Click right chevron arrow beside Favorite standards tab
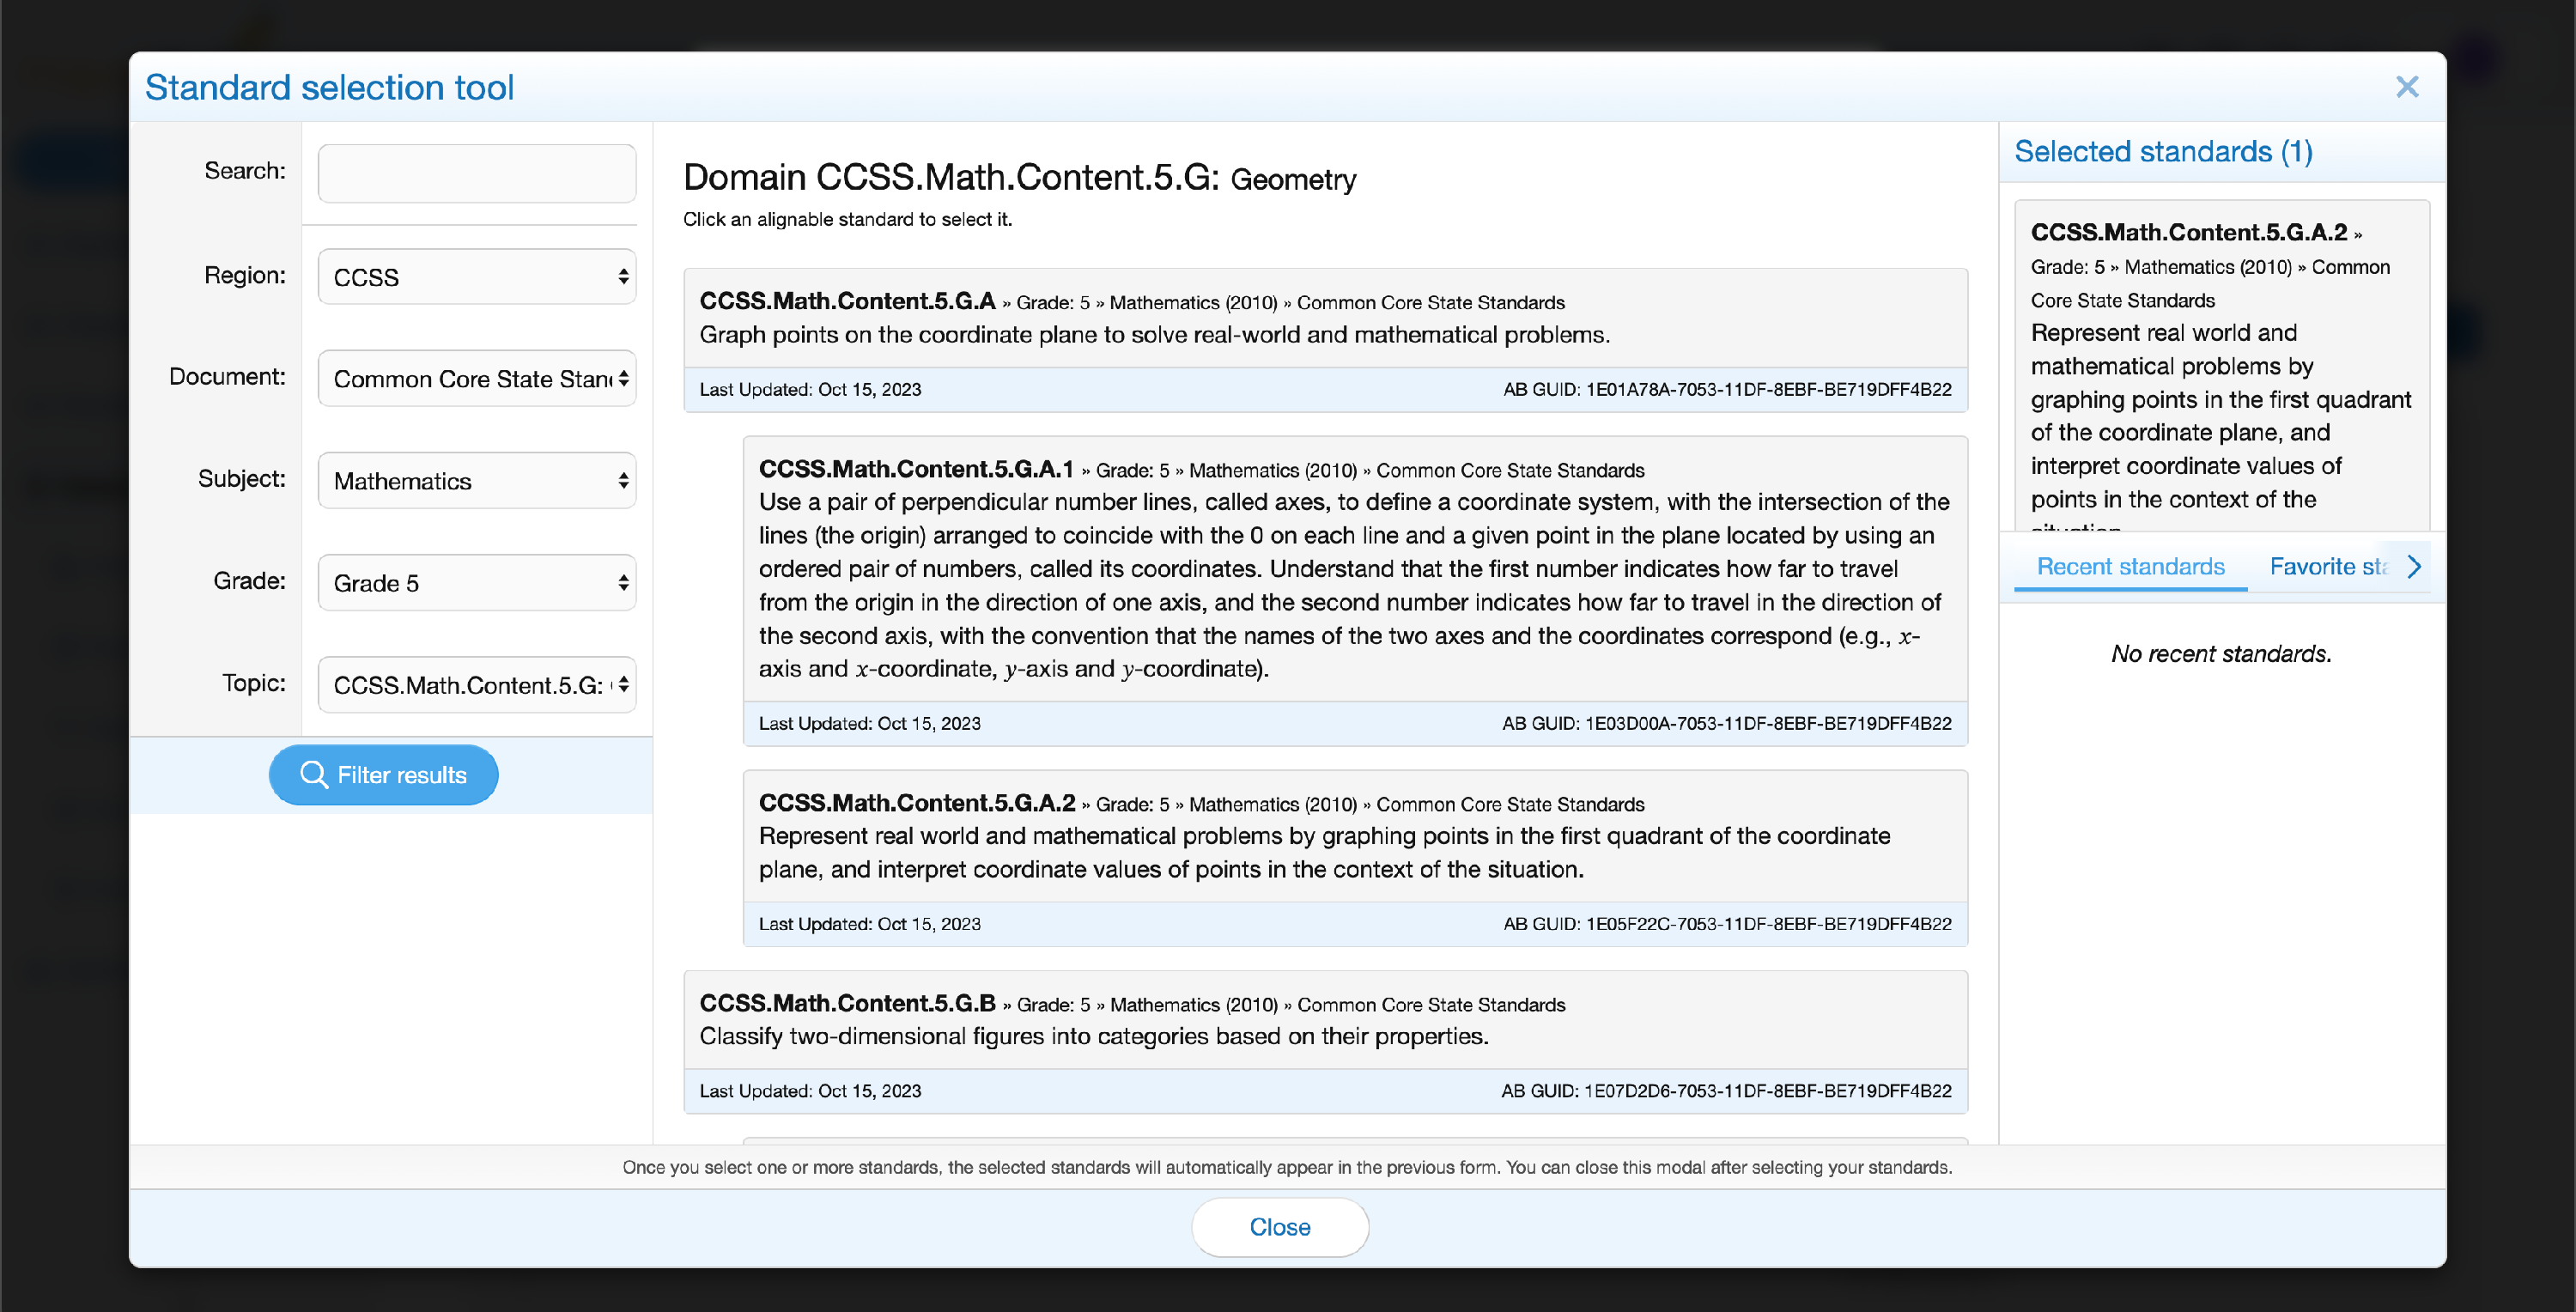2576x1312 pixels. [x=2414, y=567]
